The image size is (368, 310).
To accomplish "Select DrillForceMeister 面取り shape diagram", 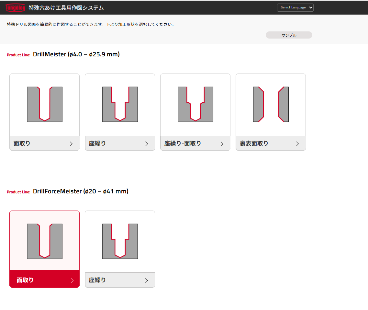I will pos(45,241).
